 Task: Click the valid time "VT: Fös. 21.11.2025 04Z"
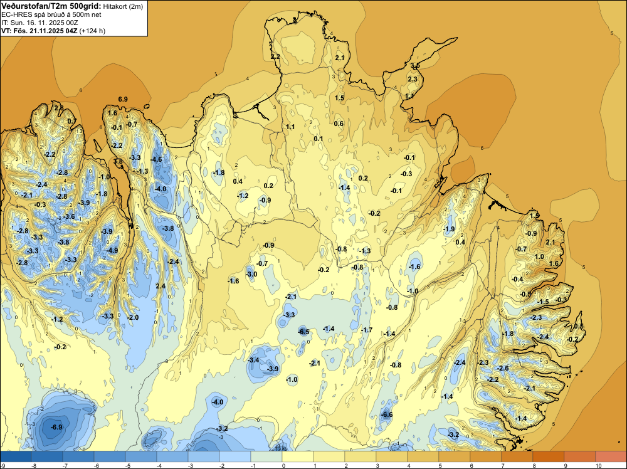[x=40, y=31]
